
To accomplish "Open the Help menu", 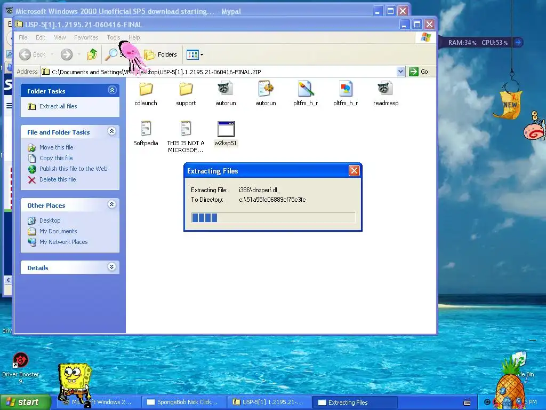I will 134,37.
